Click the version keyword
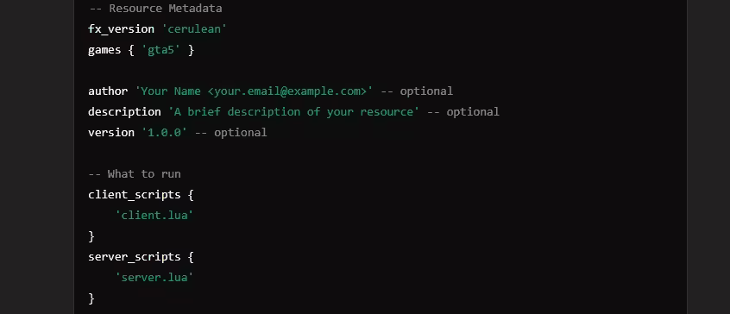730x314 pixels. coord(110,133)
